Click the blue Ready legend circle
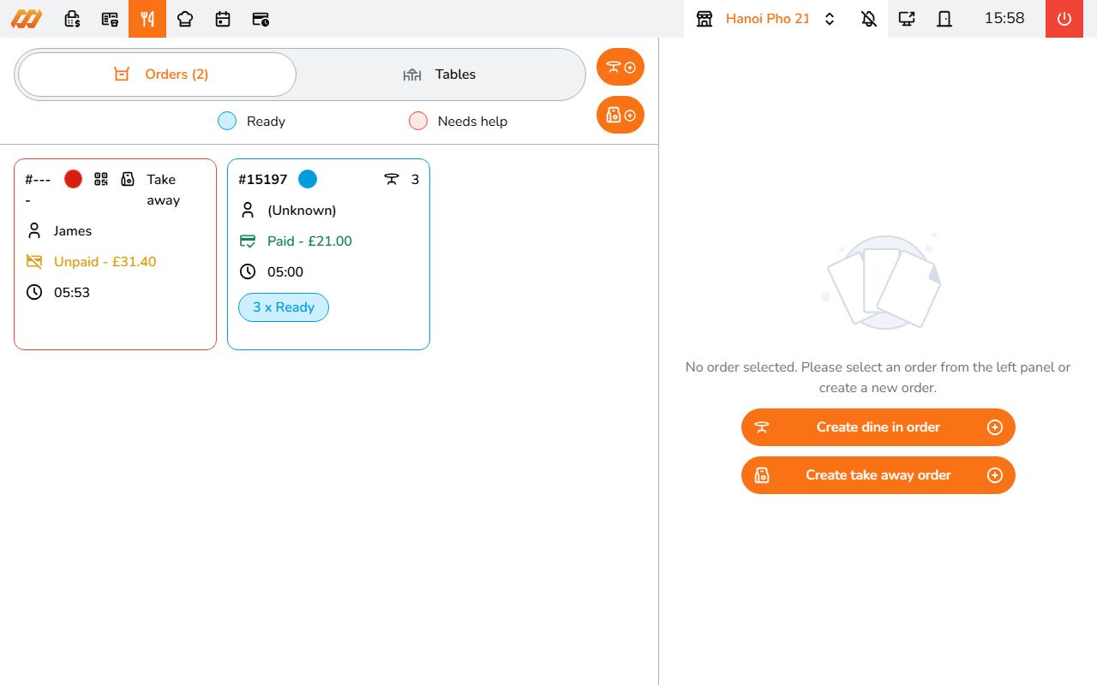 227,121
